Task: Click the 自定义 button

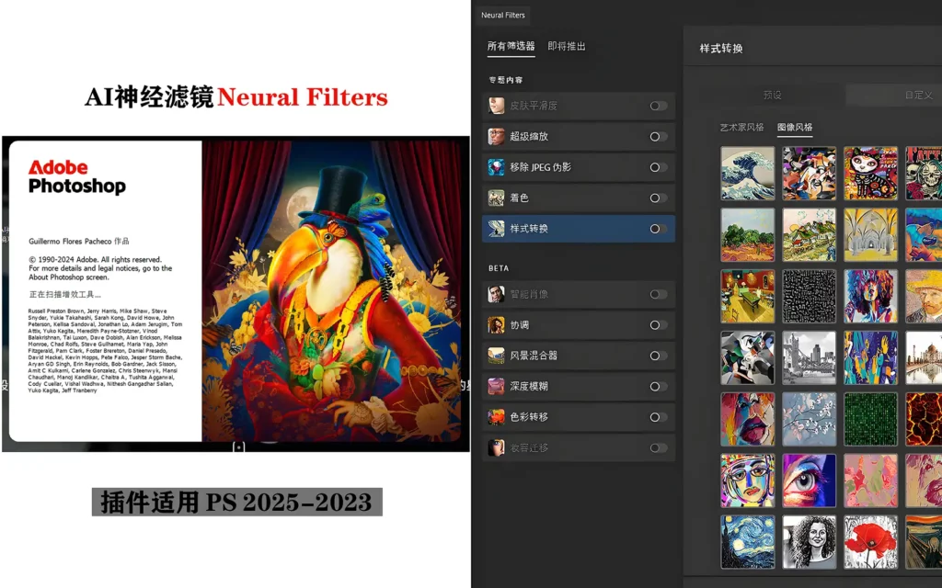Action: (x=919, y=95)
